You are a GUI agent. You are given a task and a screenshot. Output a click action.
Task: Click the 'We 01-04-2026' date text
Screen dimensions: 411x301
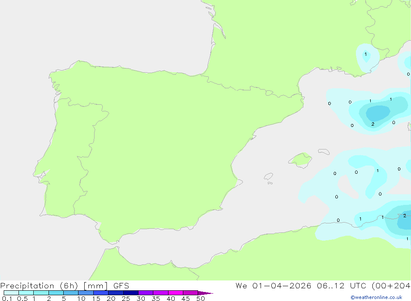(273, 285)
